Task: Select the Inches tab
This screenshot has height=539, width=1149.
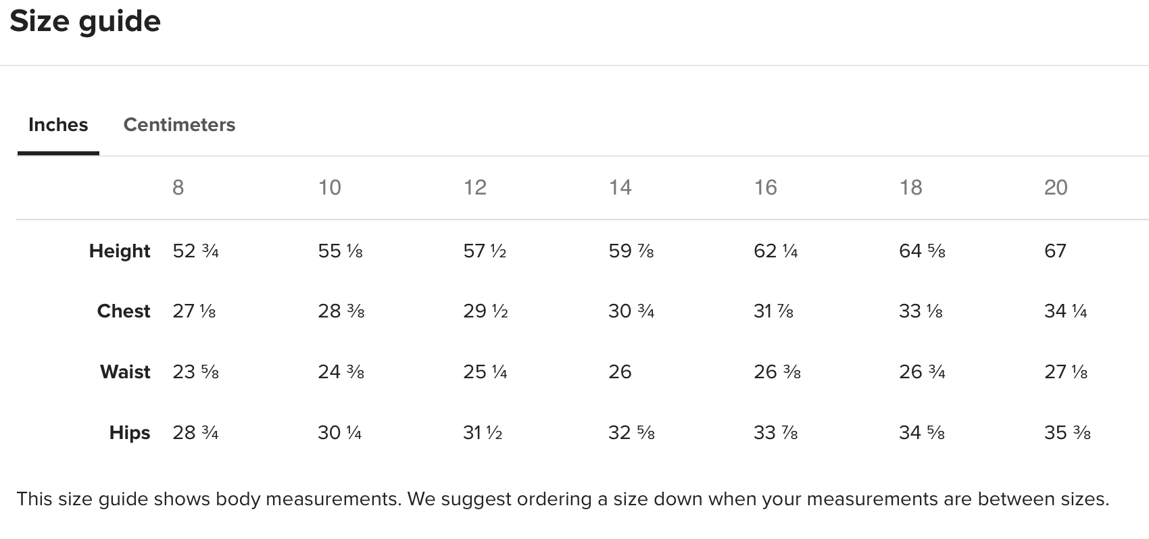Action: pyautogui.click(x=58, y=125)
